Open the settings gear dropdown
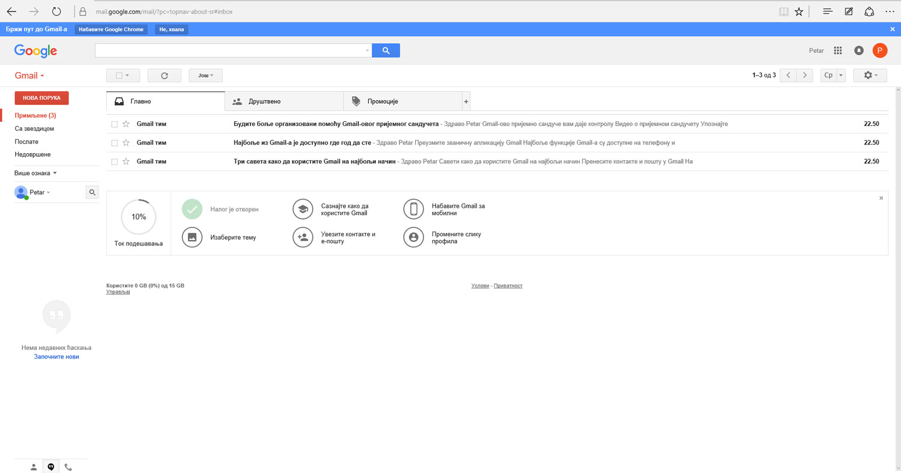 pyautogui.click(x=870, y=76)
